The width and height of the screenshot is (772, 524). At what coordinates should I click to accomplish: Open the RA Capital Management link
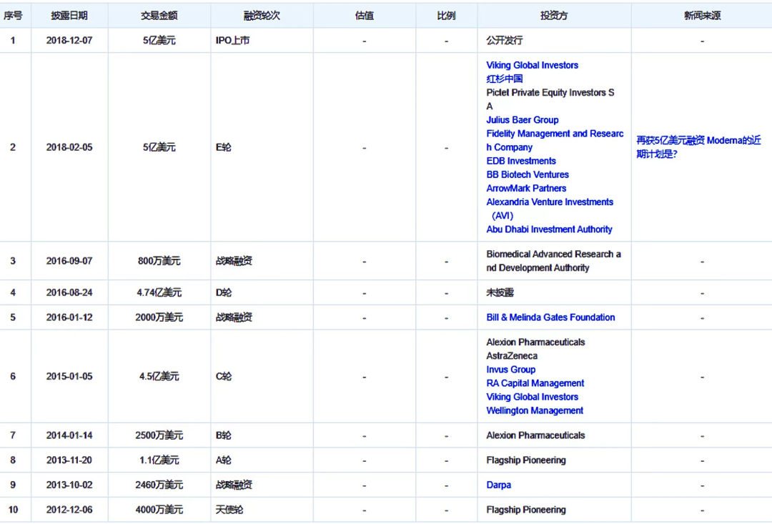point(535,383)
